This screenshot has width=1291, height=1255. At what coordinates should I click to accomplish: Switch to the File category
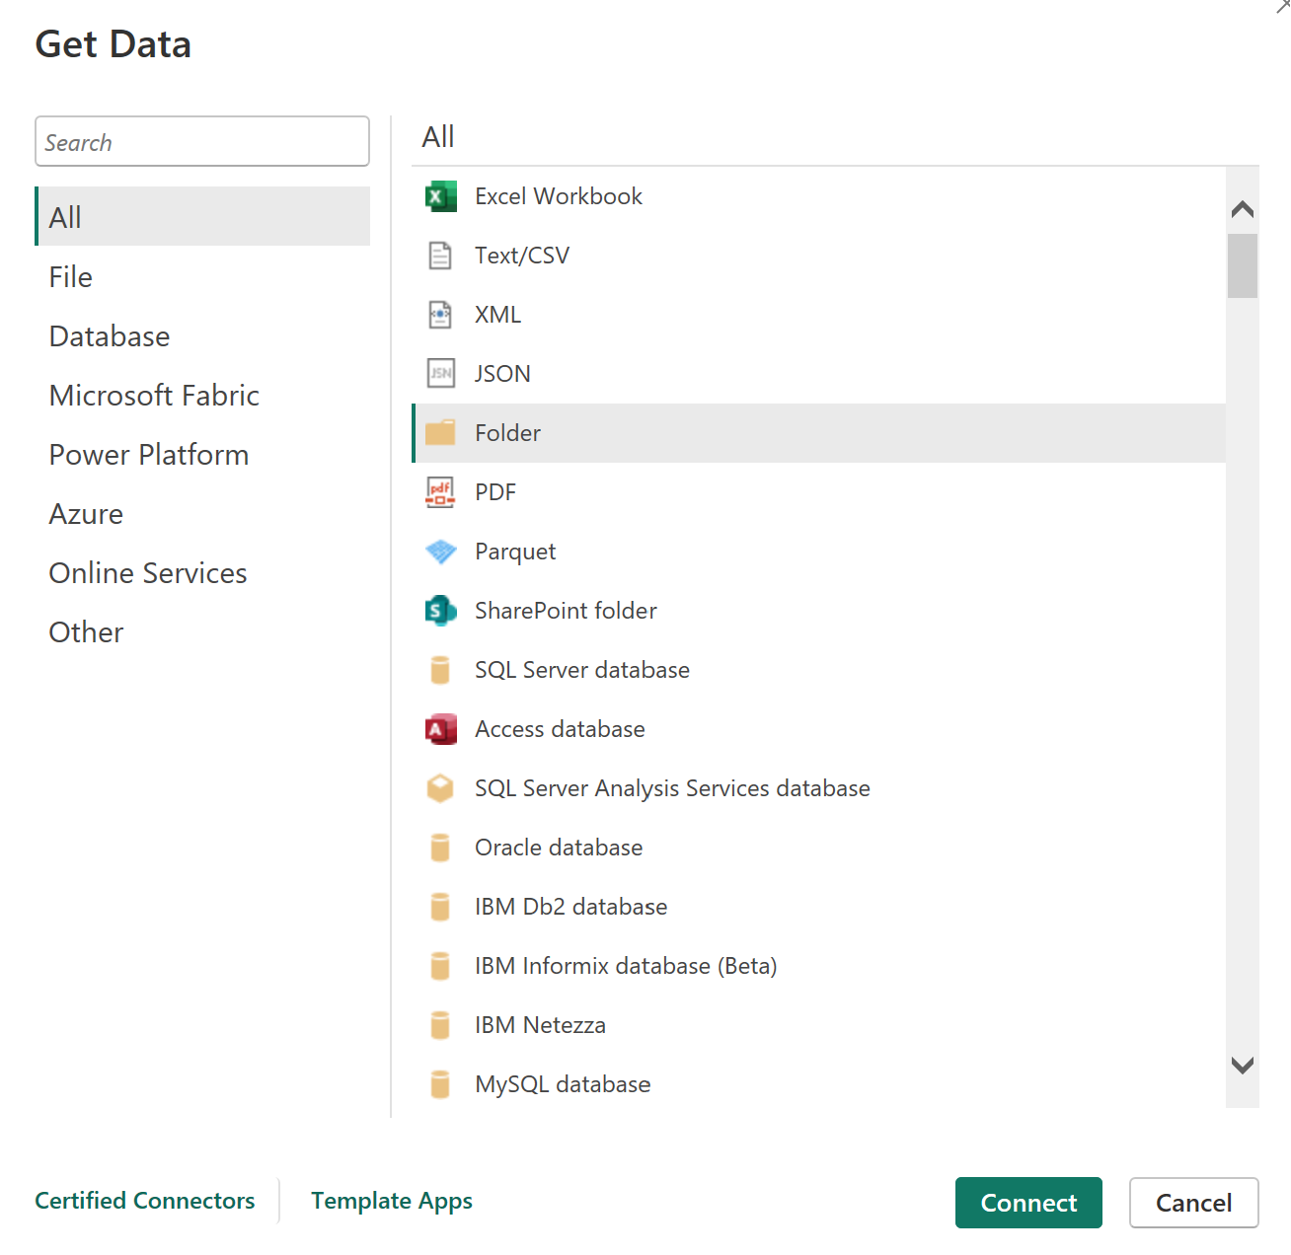click(71, 277)
